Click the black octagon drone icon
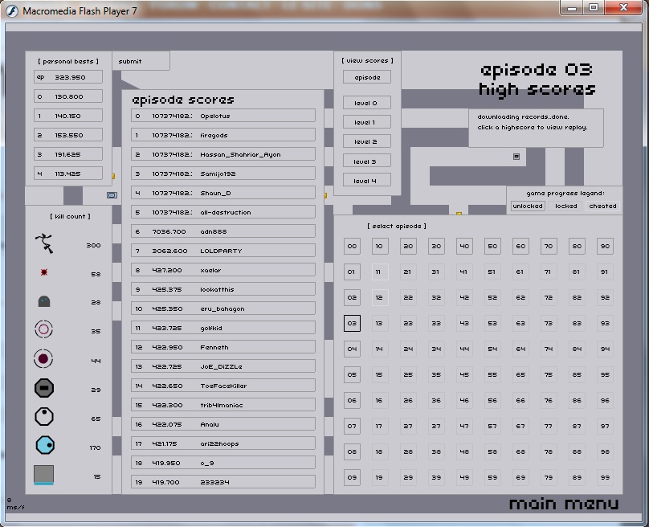649x527 pixels. click(43, 389)
